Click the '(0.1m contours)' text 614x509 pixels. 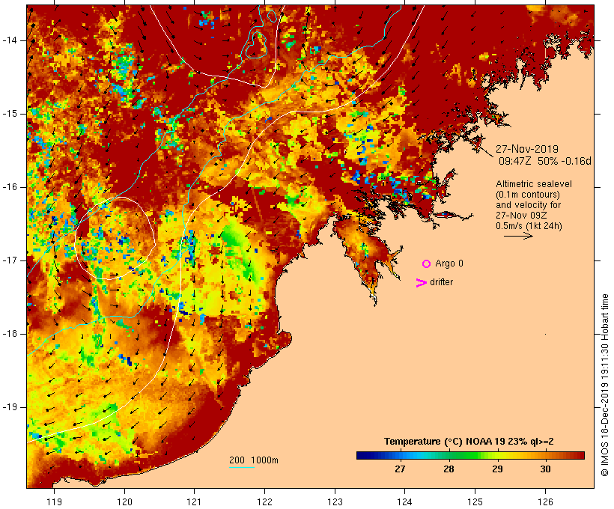(x=528, y=195)
